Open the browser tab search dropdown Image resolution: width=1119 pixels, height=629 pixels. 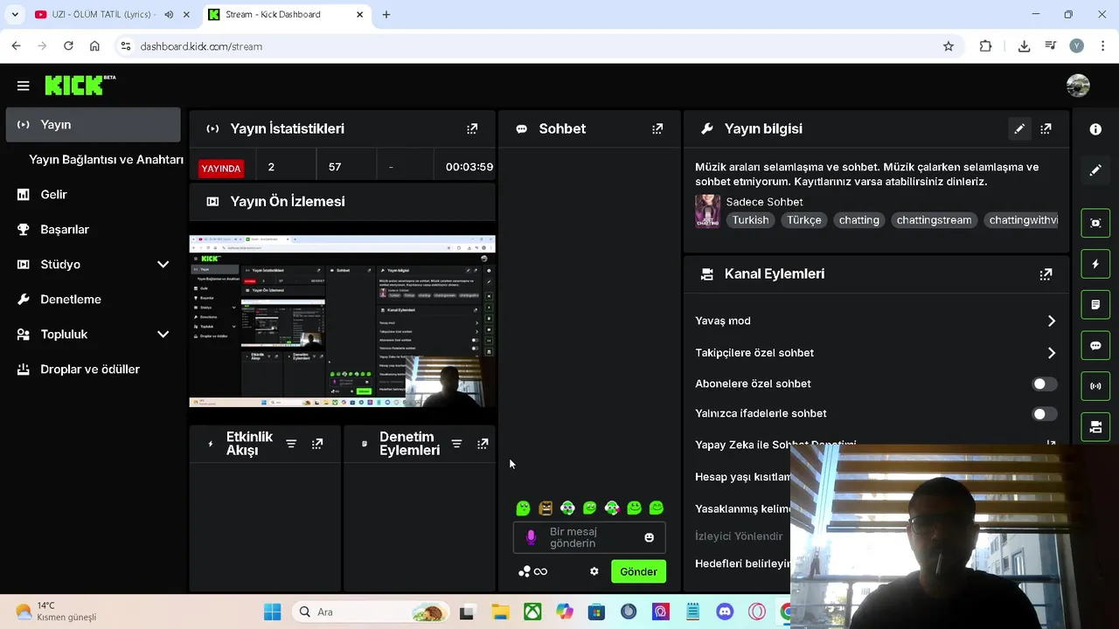click(15, 15)
